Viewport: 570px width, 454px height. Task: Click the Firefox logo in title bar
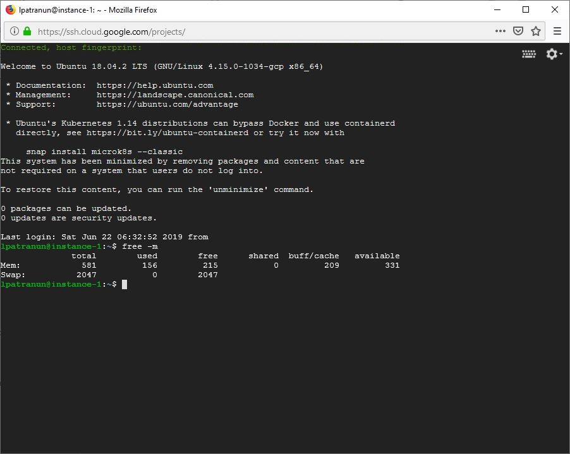[x=11, y=9]
